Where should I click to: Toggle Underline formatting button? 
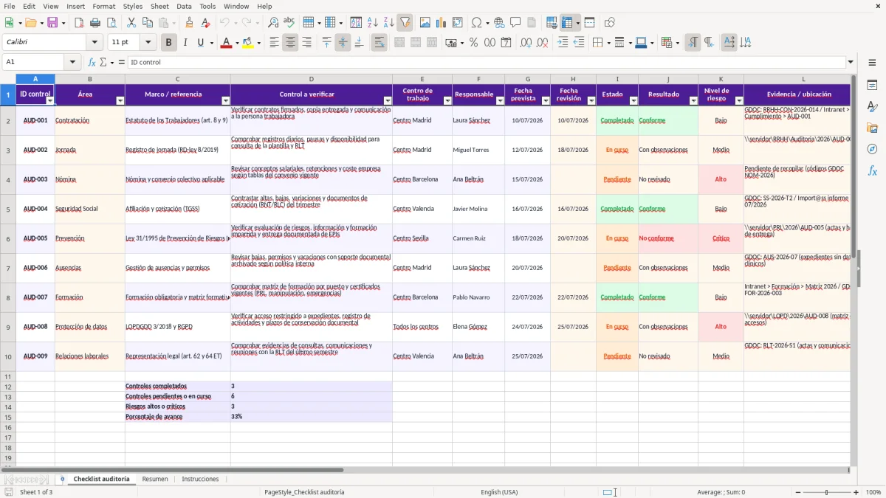200,43
